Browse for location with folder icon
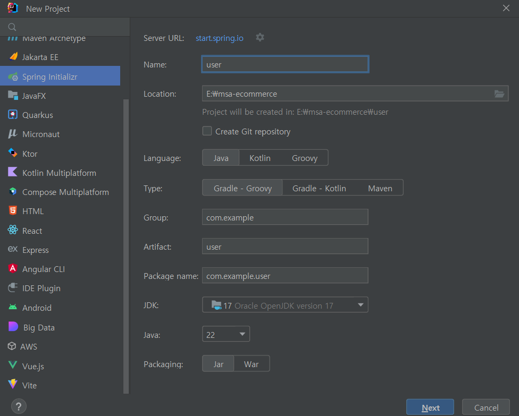Image resolution: width=519 pixels, height=416 pixels. [x=499, y=94]
